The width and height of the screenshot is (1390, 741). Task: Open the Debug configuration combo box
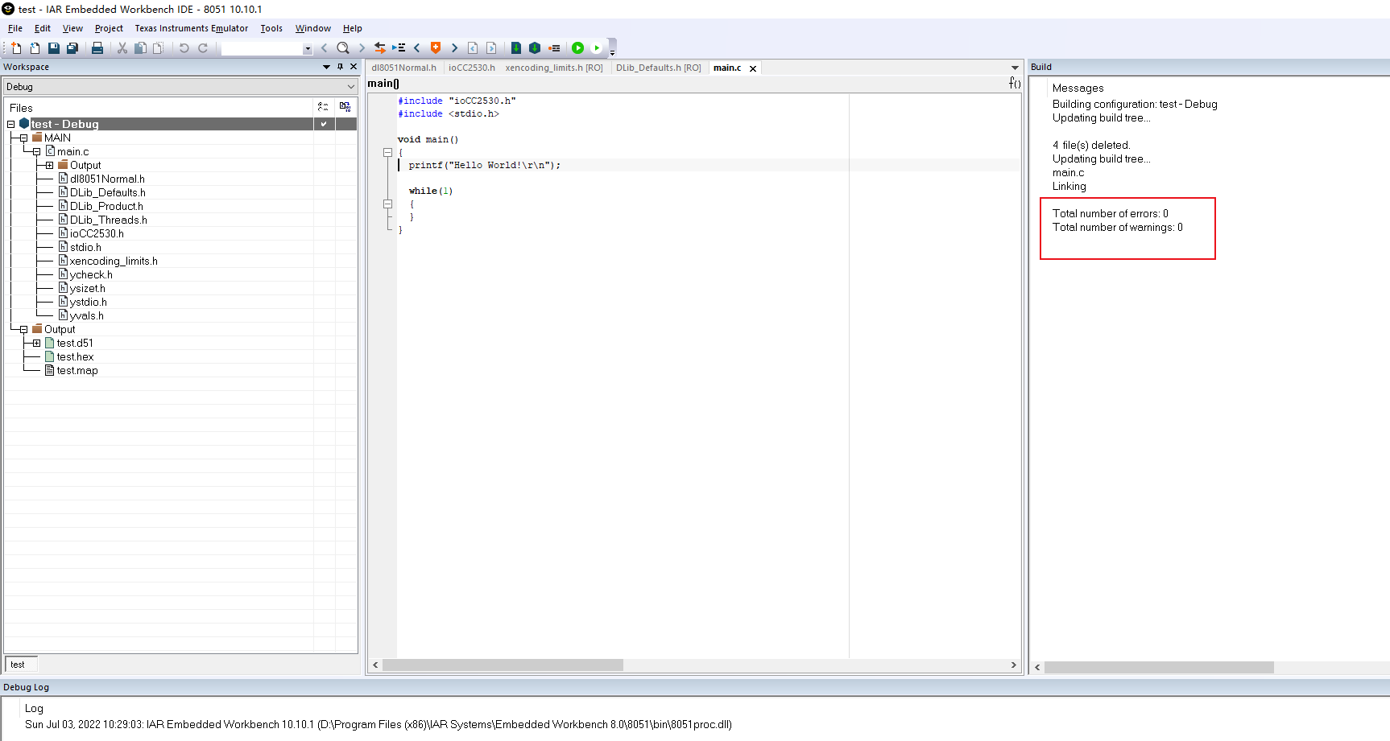(x=180, y=87)
